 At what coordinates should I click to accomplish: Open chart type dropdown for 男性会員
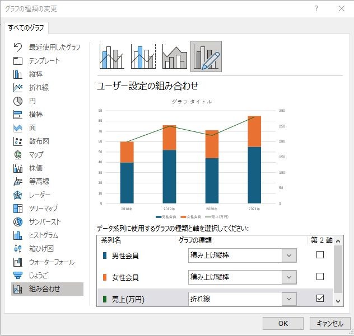[289, 255]
